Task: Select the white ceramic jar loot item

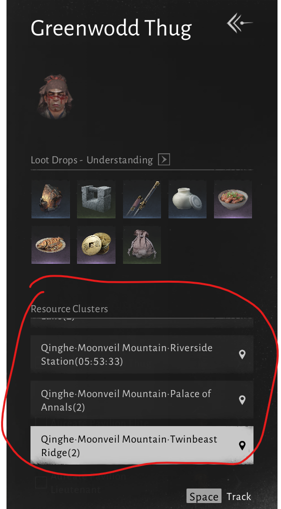Action: point(187,199)
